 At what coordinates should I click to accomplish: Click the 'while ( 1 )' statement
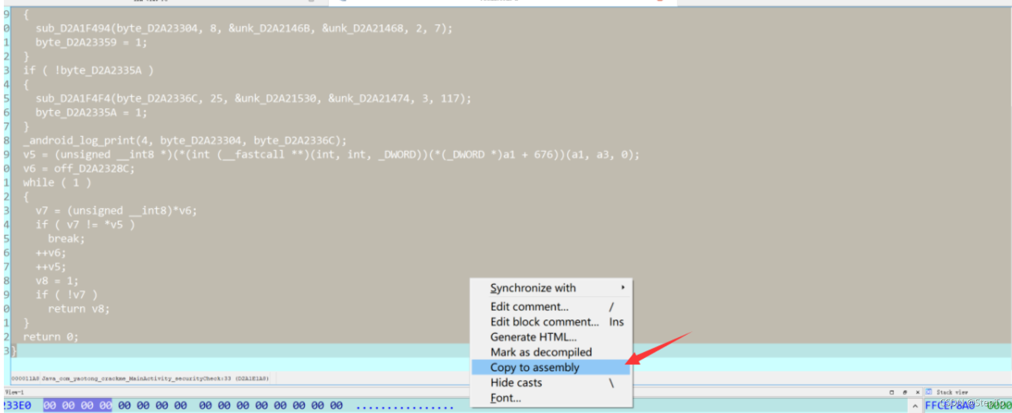pos(57,183)
